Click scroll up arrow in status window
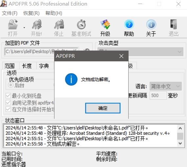This screenshot has width=187, height=167. 180,128
